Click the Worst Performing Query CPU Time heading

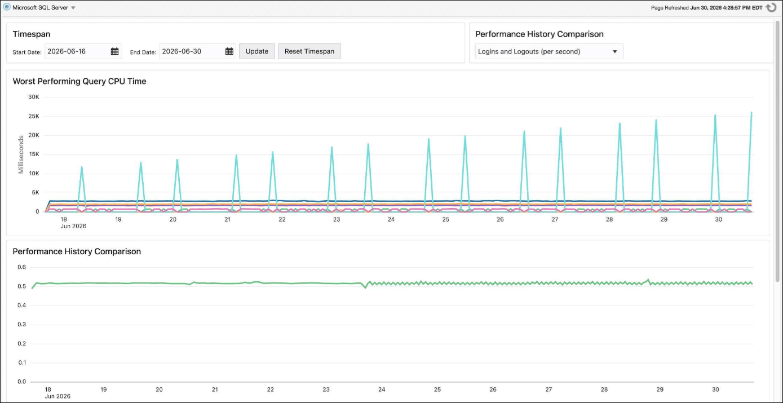click(79, 81)
